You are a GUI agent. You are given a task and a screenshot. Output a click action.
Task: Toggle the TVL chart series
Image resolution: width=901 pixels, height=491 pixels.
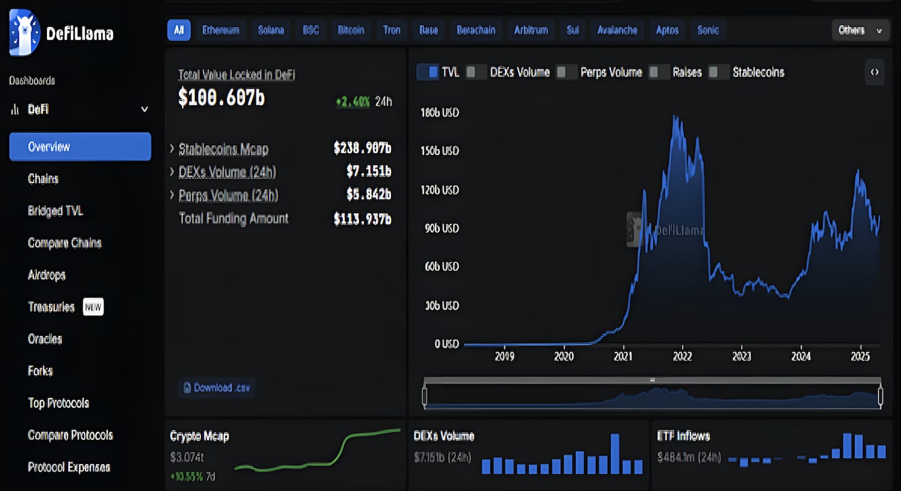pos(427,72)
